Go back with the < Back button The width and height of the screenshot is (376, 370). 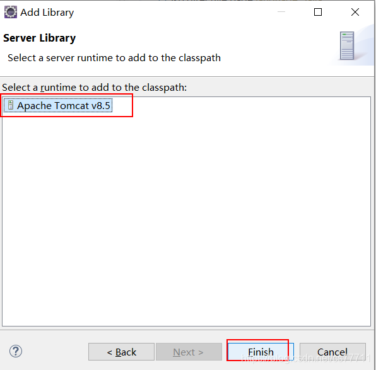click(121, 352)
